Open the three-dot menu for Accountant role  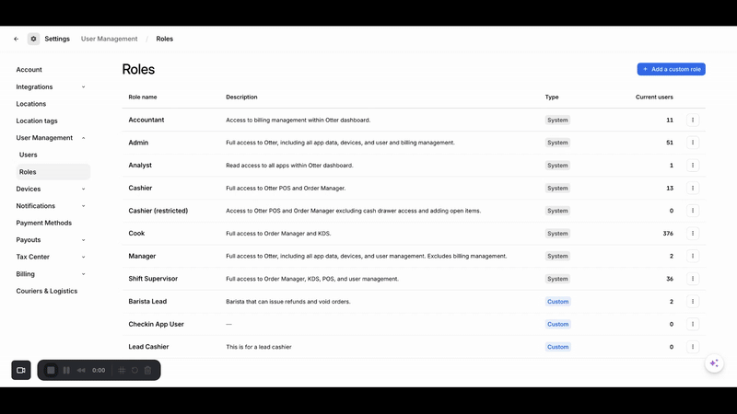(x=693, y=120)
